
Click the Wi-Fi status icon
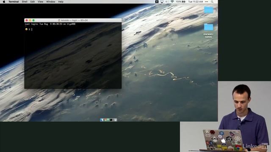(x=172, y=2)
